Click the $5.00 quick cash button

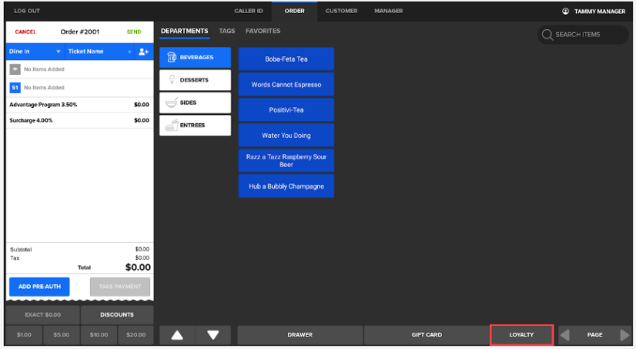(x=62, y=335)
